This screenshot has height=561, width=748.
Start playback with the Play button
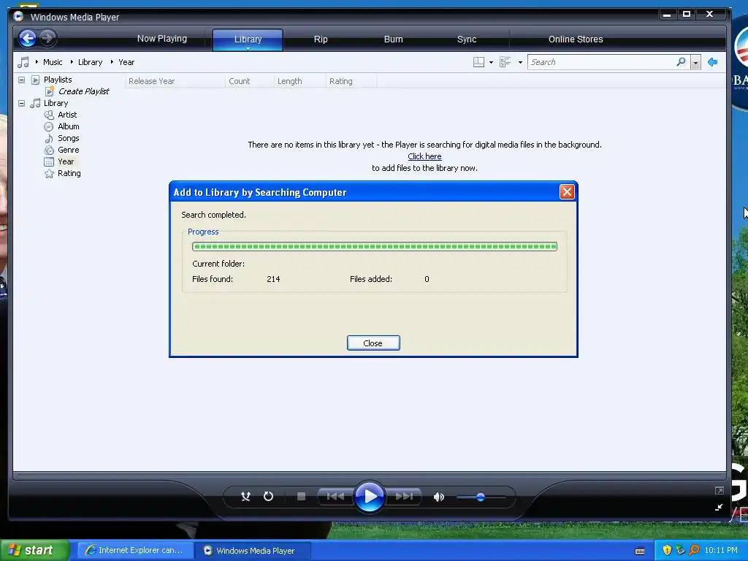click(x=370, y=497)
